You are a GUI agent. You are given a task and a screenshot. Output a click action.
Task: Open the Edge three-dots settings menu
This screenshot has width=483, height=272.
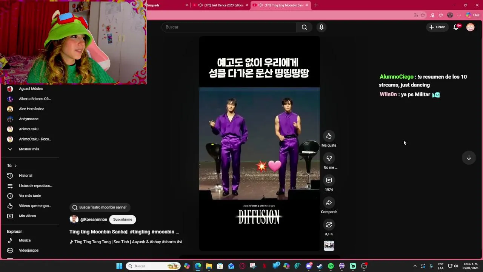point(459,15)
